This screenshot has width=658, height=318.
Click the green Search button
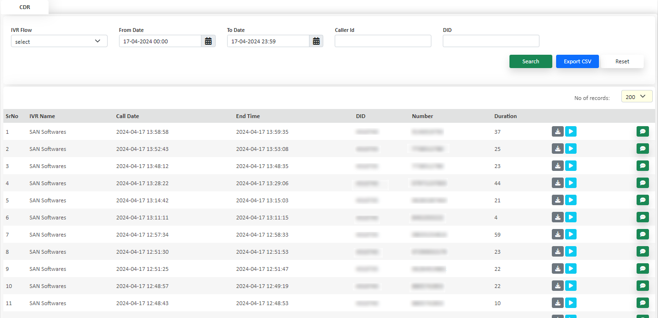(530, 61)
